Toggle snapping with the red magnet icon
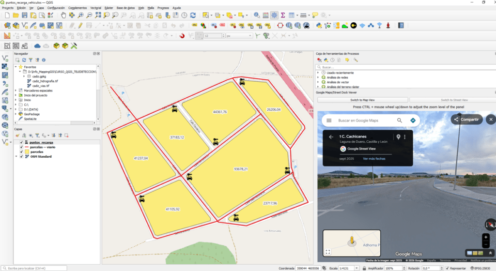Screen dimensions: 496x271 182,36
